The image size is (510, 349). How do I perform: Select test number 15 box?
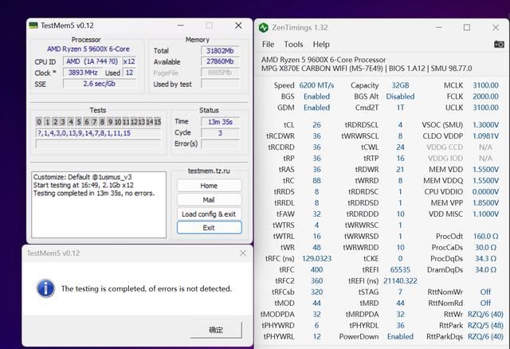coord(158,122)
